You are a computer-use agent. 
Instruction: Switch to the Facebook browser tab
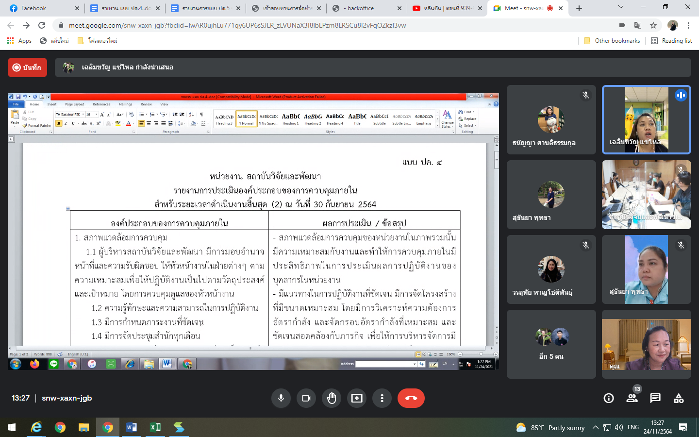click(x=41, y=8)
